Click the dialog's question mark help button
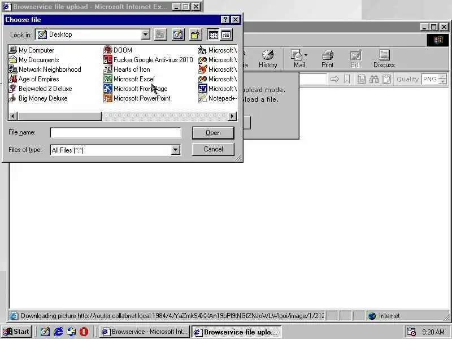This screenshot has height=339, width=452. pyautogui.click(x=225, y=20)
